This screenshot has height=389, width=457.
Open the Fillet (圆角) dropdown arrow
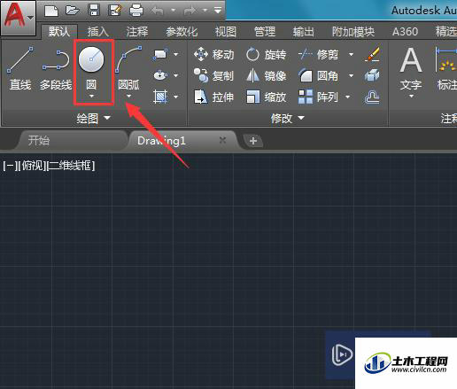click(351, 75)
